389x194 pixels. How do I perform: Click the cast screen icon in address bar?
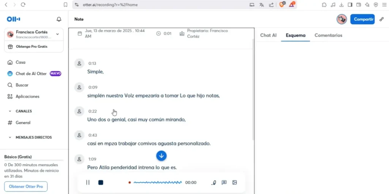(x=252, y=5)
